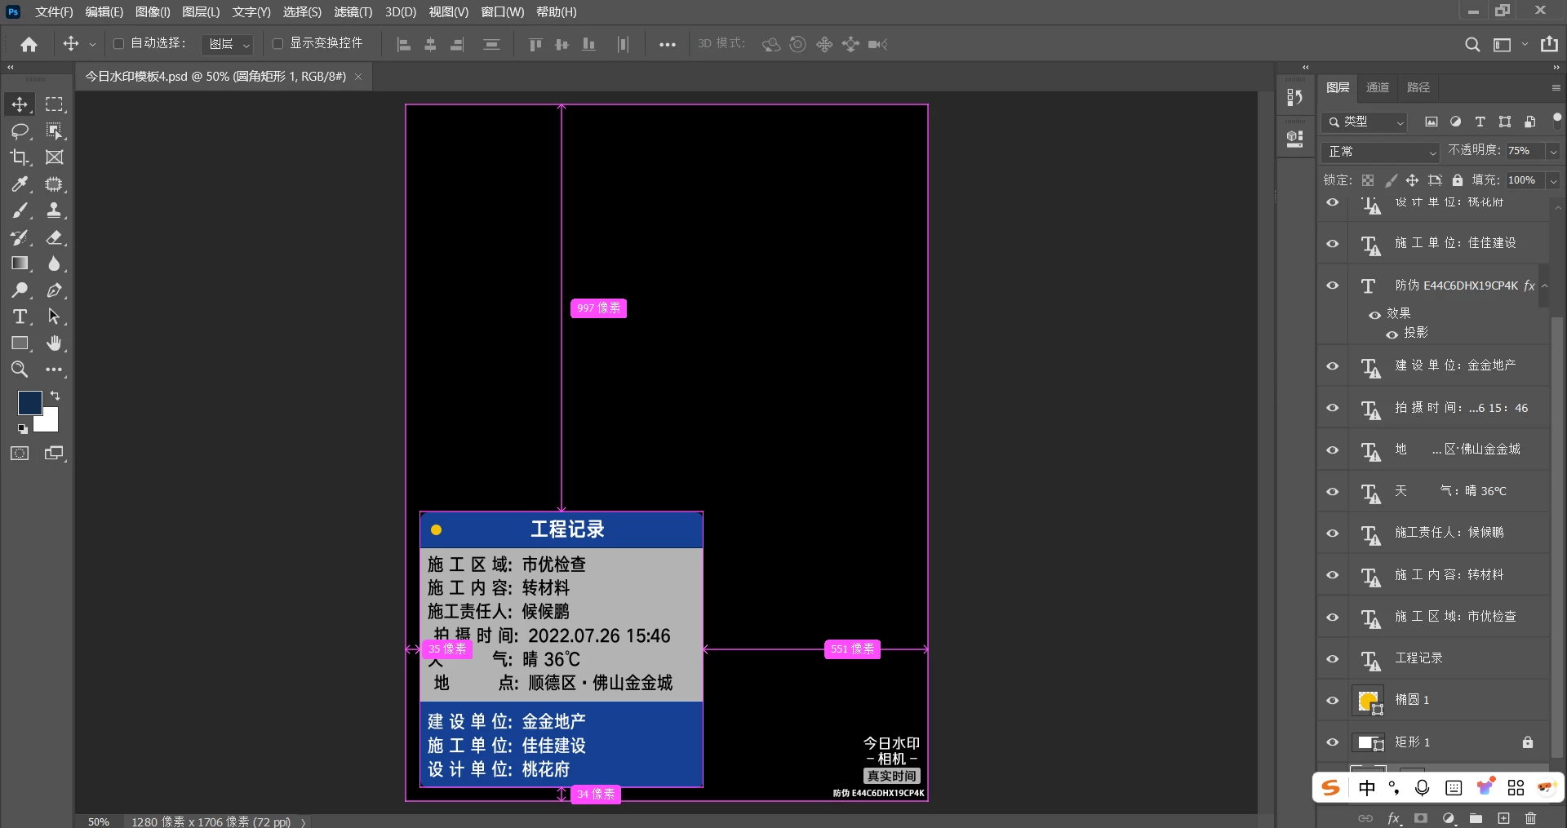The image size is (1567, 828).
Task: Hide the 椭圆 1 layer
Action: click(1333, 701)
